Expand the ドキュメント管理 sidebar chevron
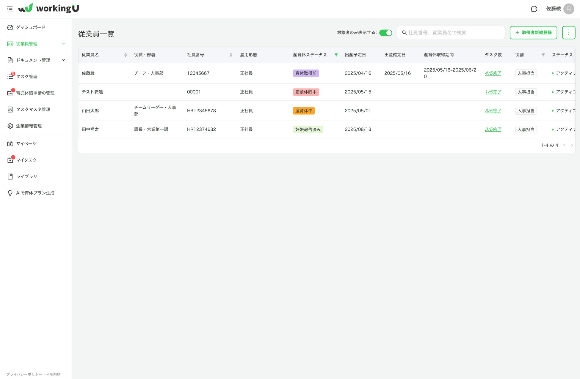 coord(63,60)
